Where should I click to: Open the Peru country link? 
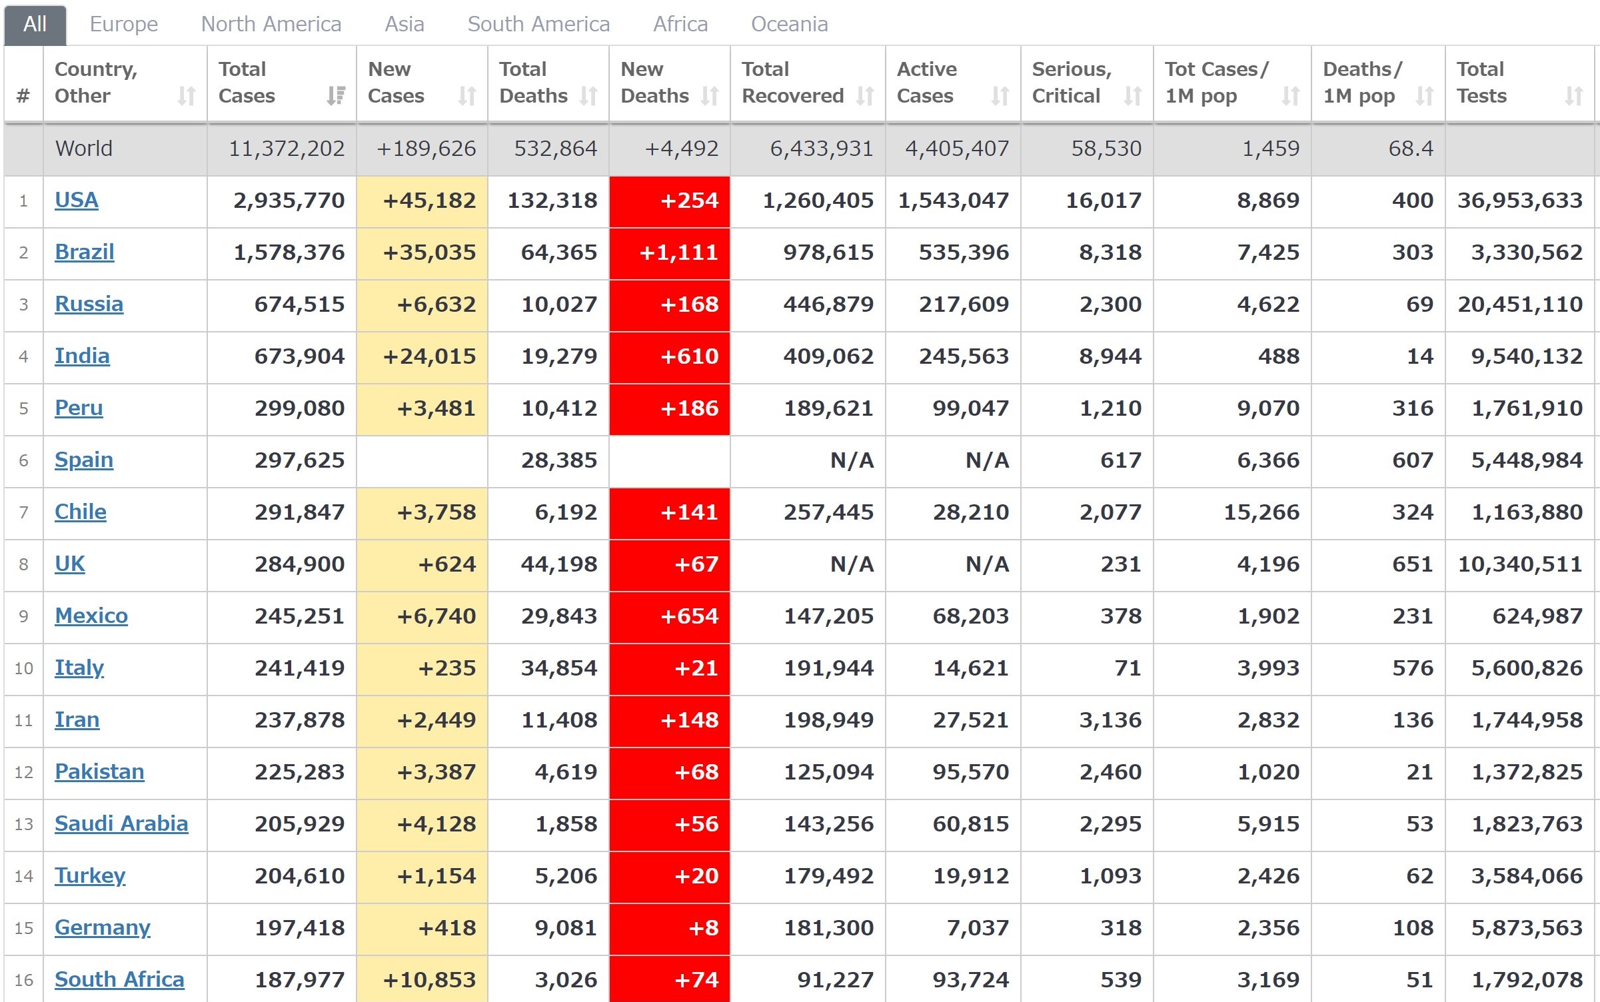(x=79, y=408)
